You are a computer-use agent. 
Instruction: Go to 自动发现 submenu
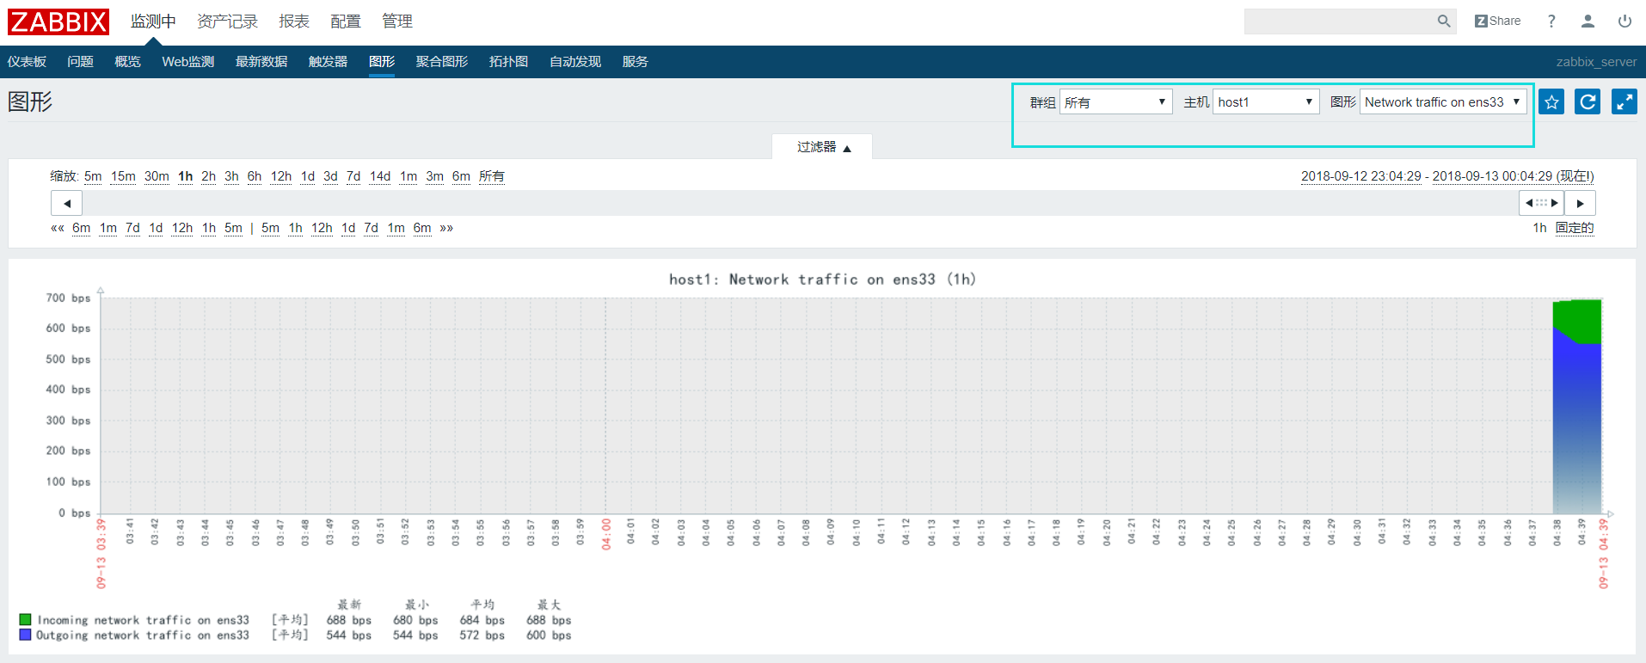point(575,62)
